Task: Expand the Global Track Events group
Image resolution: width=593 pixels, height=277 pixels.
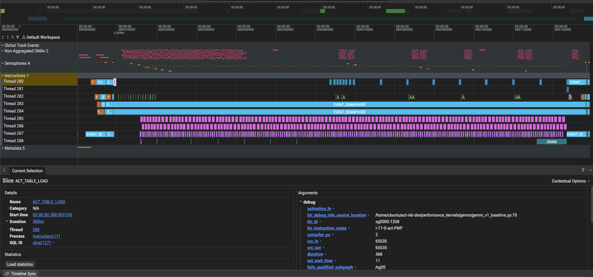Action: point(2,45)
